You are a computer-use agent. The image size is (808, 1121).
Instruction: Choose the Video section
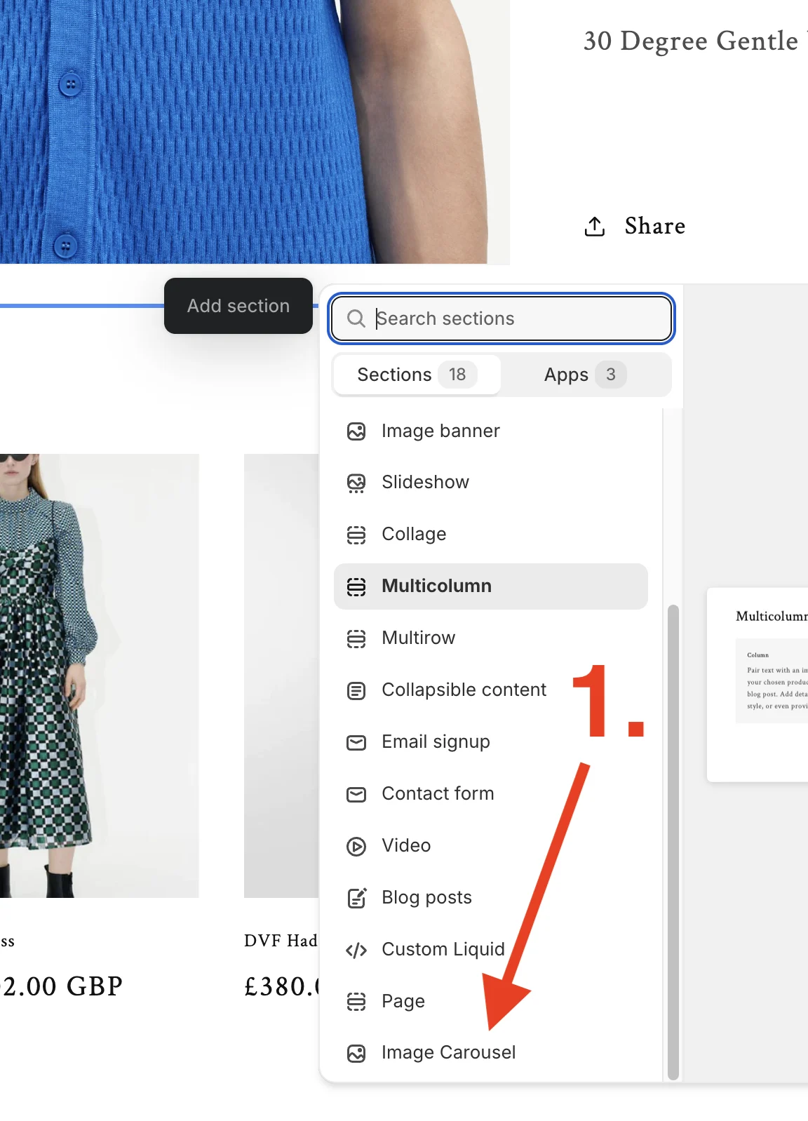pyautogui.click(x=491, y=845)
